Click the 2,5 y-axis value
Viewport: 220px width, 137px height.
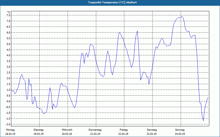click(x=9, y=72)
